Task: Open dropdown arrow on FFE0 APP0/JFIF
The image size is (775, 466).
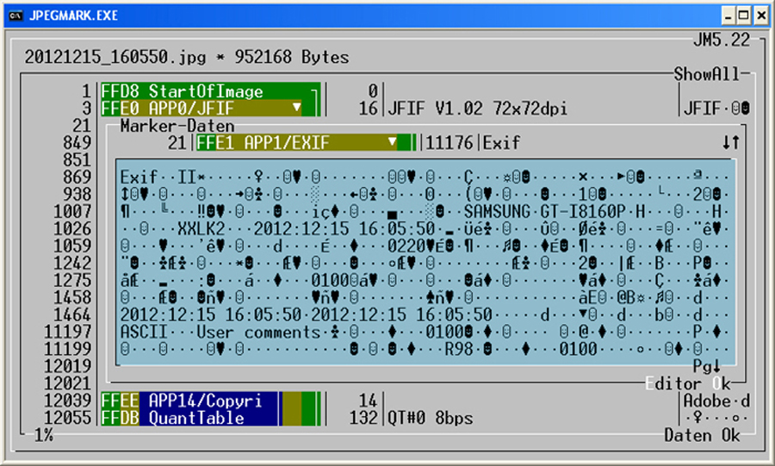Action: coord(296,107)
